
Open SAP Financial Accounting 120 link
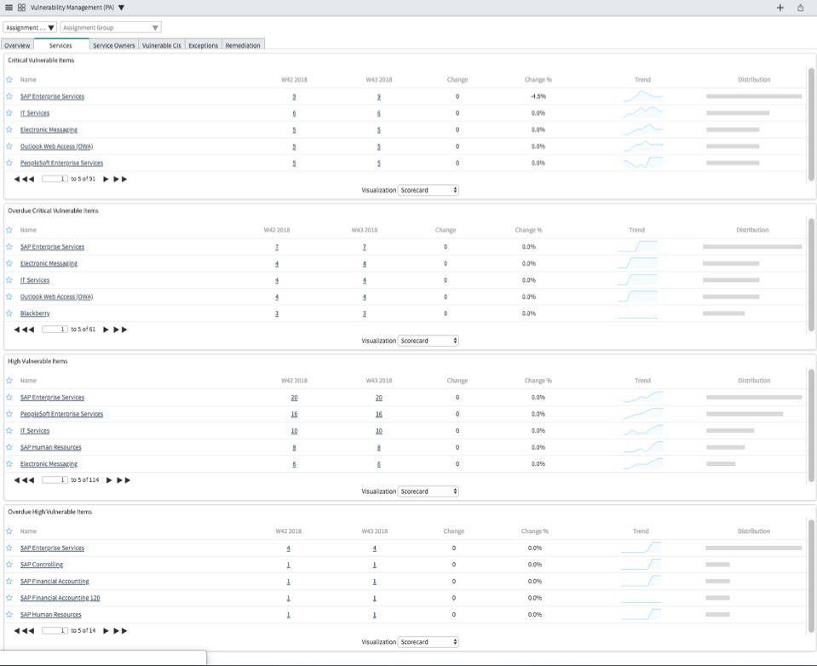pyautogui.click(x=60, y=598)
